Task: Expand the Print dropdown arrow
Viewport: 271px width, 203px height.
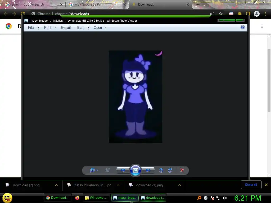Action: 55,27
